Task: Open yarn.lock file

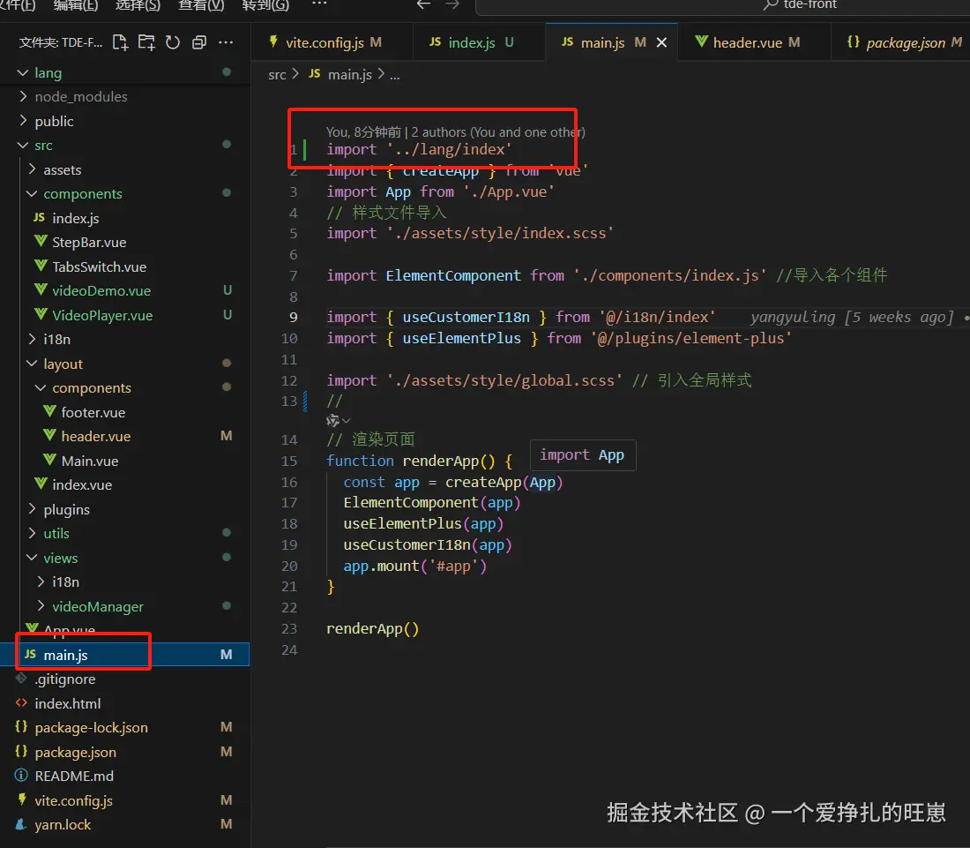Action: click(125, 825)
